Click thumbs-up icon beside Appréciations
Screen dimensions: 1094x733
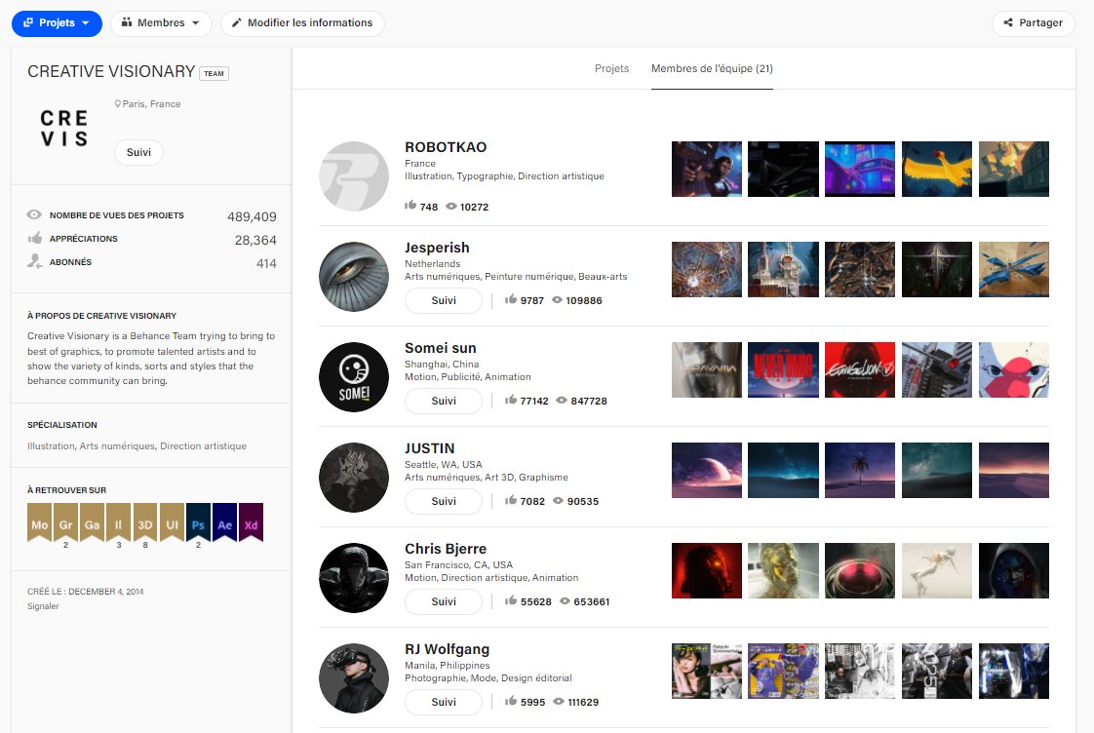[35, 239]
